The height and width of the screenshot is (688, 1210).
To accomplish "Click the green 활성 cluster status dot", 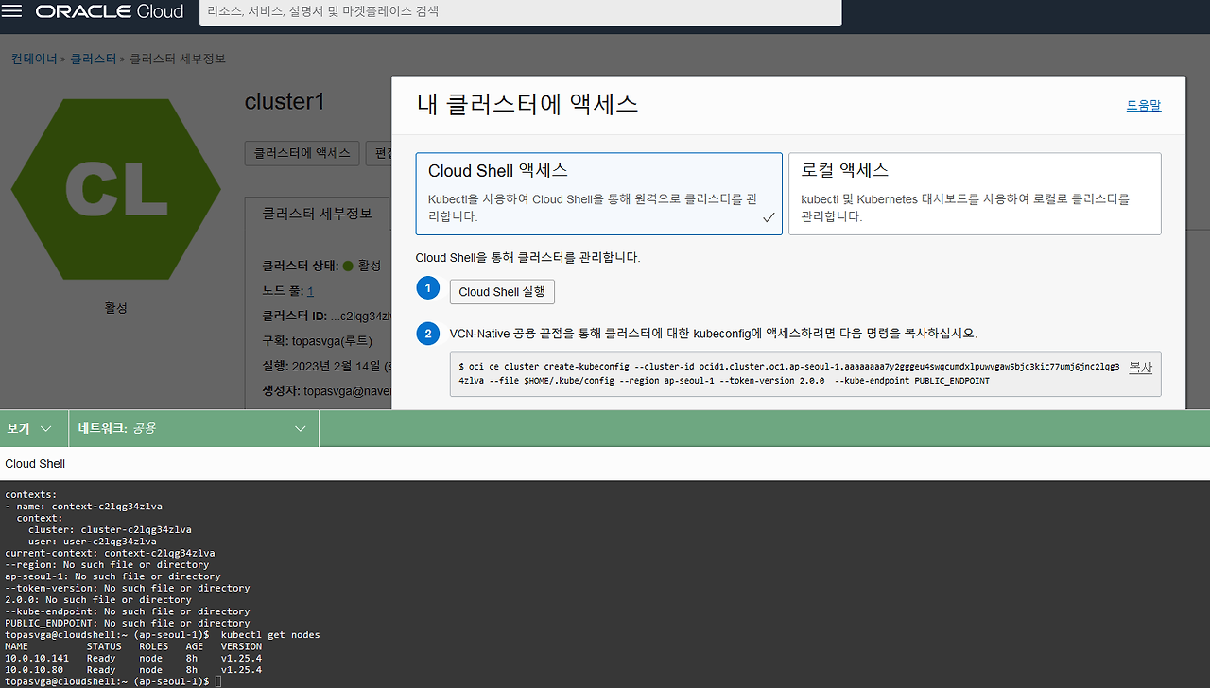I will 350,266.
